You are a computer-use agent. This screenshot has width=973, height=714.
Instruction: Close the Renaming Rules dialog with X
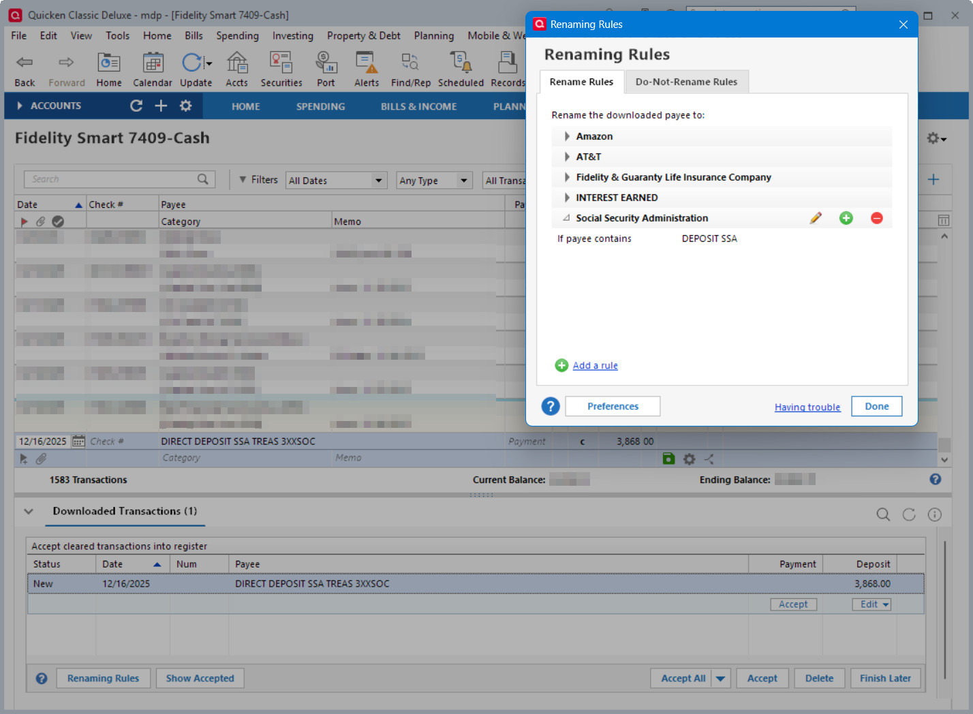point(903,25)
